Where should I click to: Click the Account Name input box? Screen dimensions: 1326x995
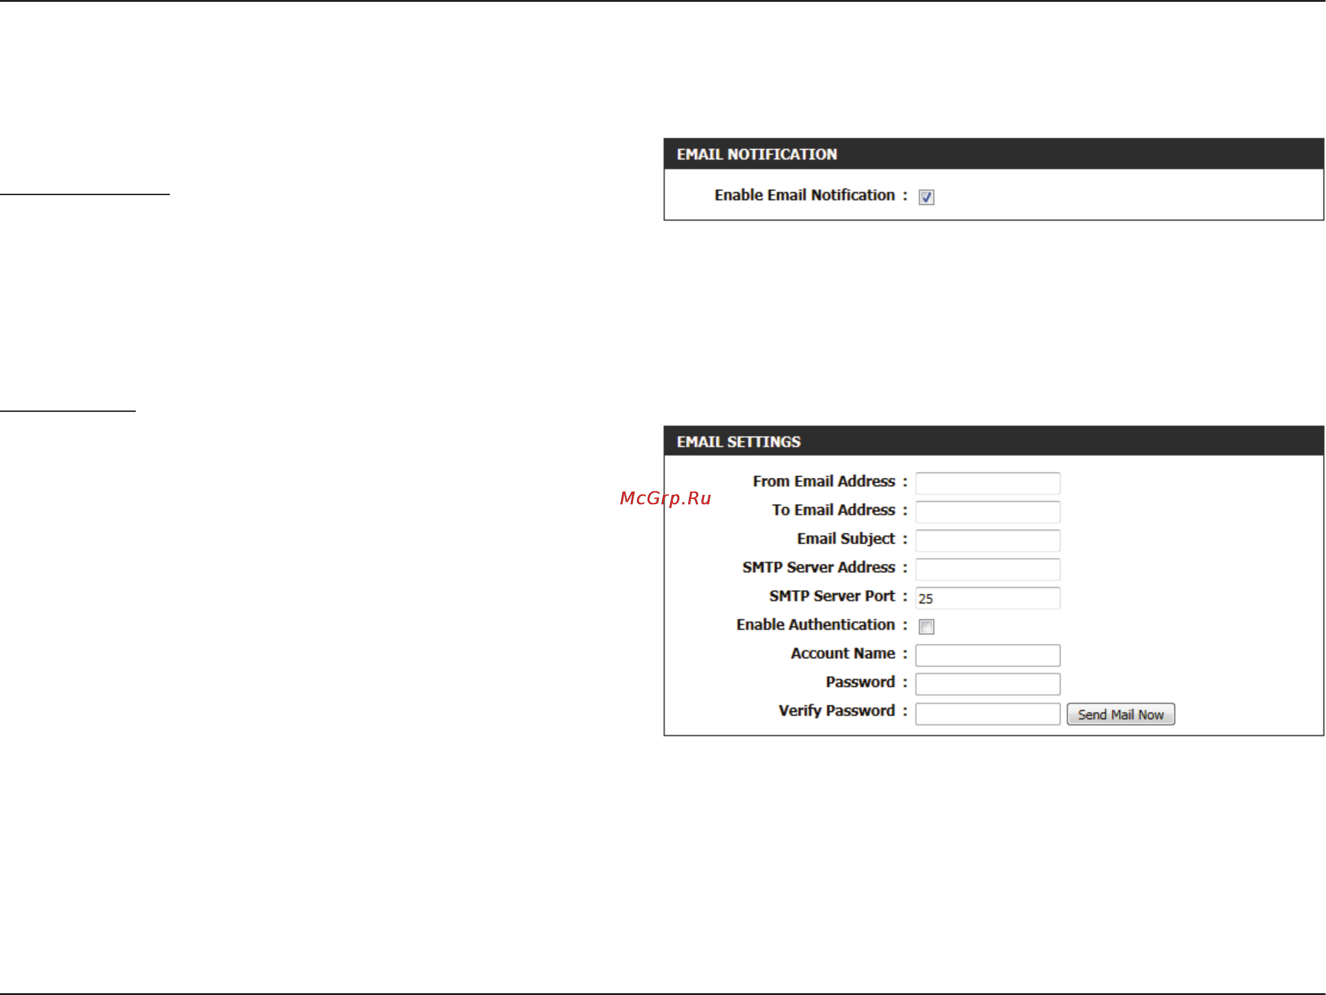tap(987, 656)
